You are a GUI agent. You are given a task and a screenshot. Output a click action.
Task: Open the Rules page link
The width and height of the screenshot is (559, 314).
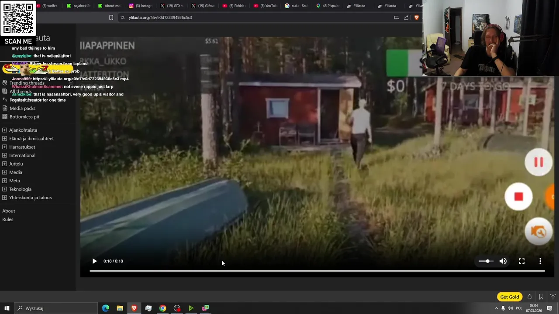pos(7,219)
